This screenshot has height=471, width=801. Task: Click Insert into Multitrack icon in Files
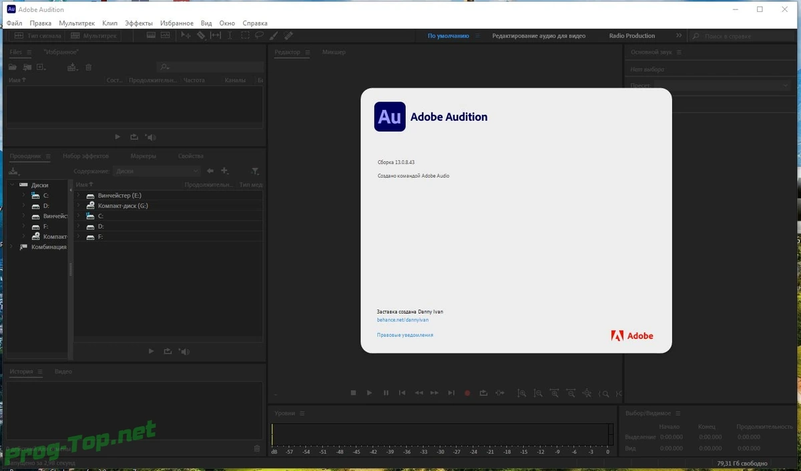[x=72, y=67]
